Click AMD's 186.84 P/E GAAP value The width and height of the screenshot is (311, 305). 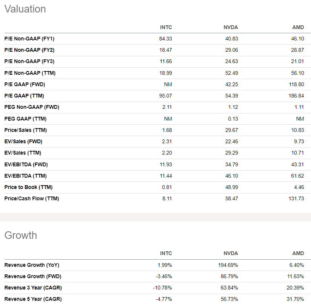pyautogui.click(x=296, y=96)
